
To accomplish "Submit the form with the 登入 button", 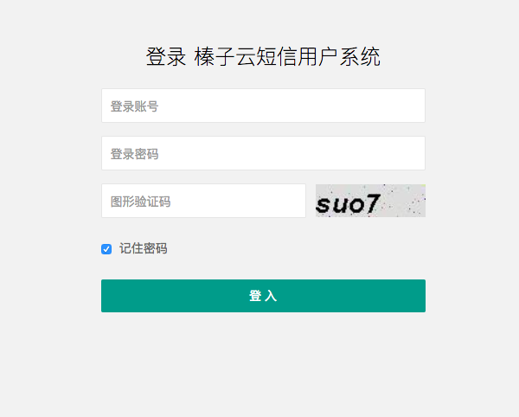I will 263,296.
